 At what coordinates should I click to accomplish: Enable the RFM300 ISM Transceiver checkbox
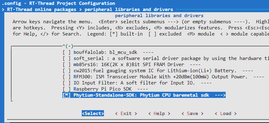click(66, 77)
